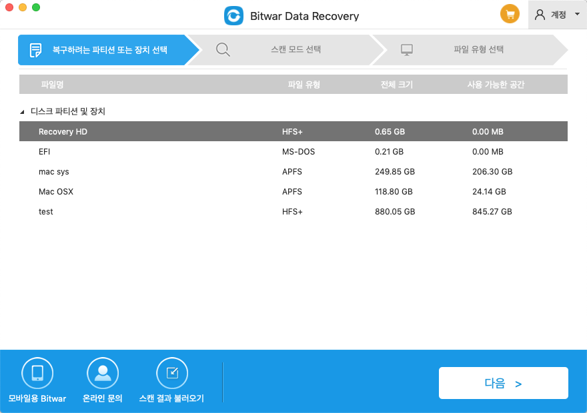The image size is (587, 413).
Task: Click the 118.80 GB size value
Action: (394, 191)
